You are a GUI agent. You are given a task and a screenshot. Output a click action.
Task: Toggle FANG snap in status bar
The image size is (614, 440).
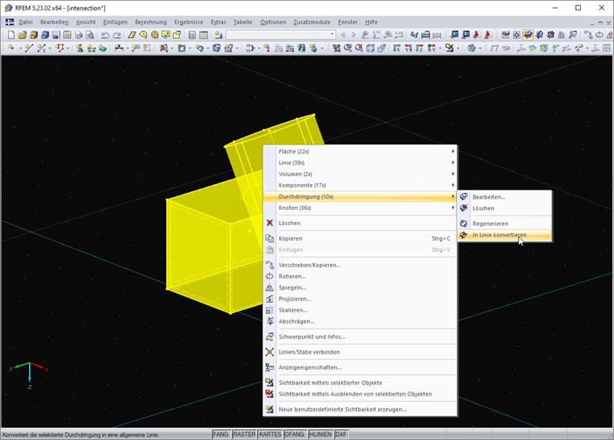[221, 434]
